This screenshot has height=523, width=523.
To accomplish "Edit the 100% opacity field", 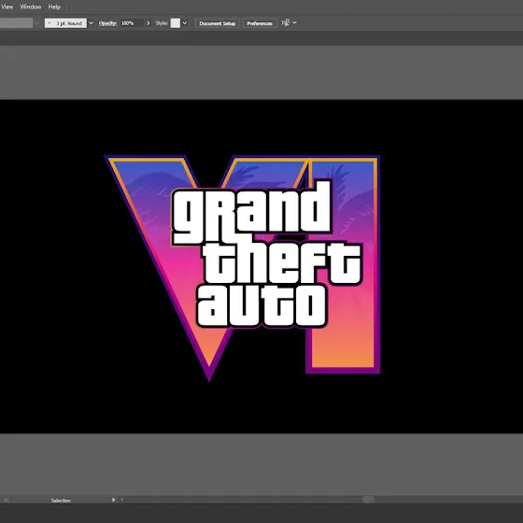I will coord(132,23).
